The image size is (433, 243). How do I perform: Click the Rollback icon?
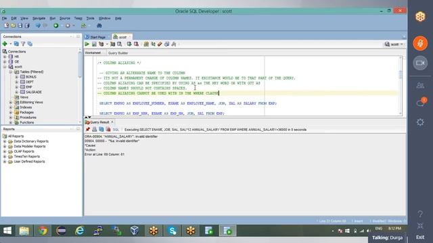pyautogui.click(x=136, y=44)
